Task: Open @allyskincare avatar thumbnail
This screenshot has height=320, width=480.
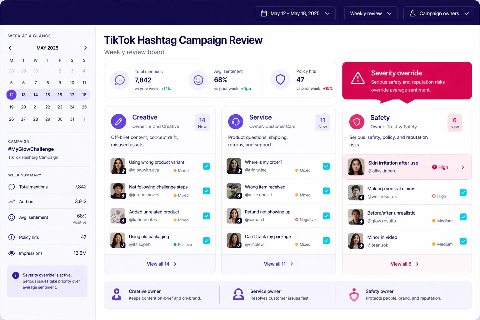Action: click(356, 167)
